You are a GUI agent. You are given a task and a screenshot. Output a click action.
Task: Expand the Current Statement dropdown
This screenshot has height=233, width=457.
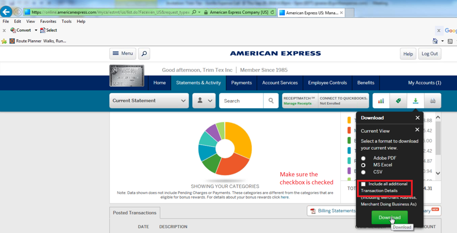click(x=149, y=101)
